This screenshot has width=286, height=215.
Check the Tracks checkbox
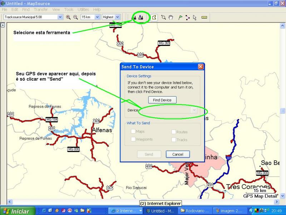click(x=174, y=140)
